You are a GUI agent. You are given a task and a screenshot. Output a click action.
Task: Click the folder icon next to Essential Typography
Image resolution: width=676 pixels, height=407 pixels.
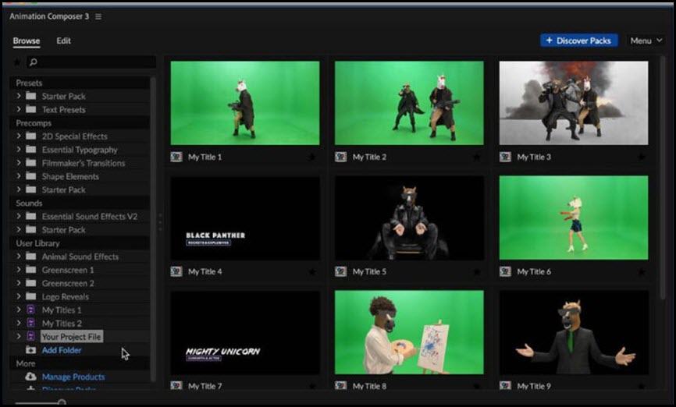coord(30,149)
